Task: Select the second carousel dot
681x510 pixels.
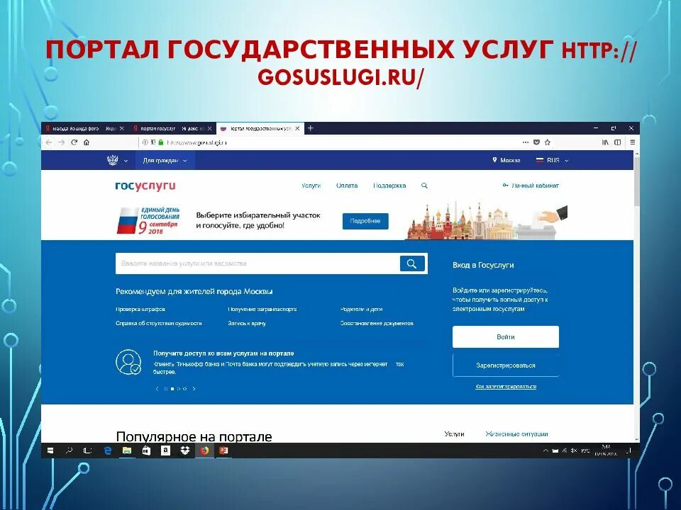Action: (x=172, y=389)
